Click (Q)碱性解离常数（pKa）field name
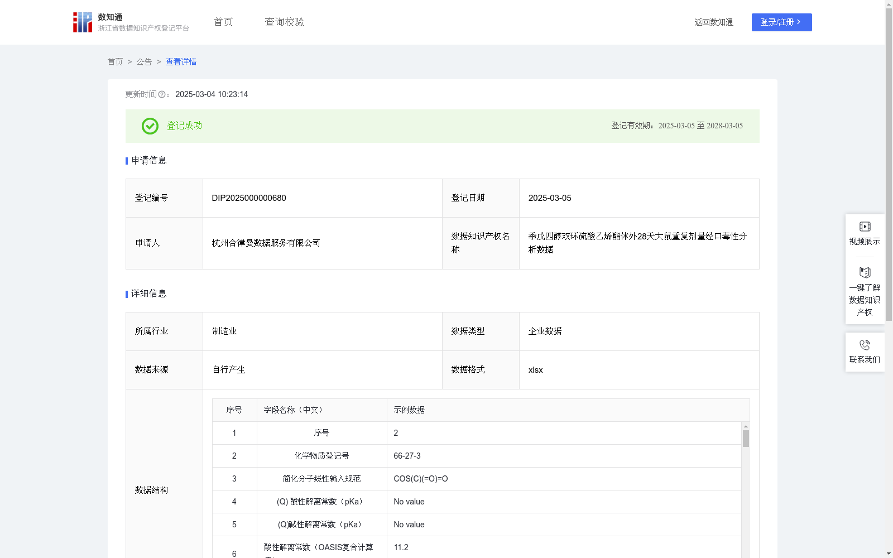Image resolution: width=893 pixels, height=558 pixels. point(321,525)
